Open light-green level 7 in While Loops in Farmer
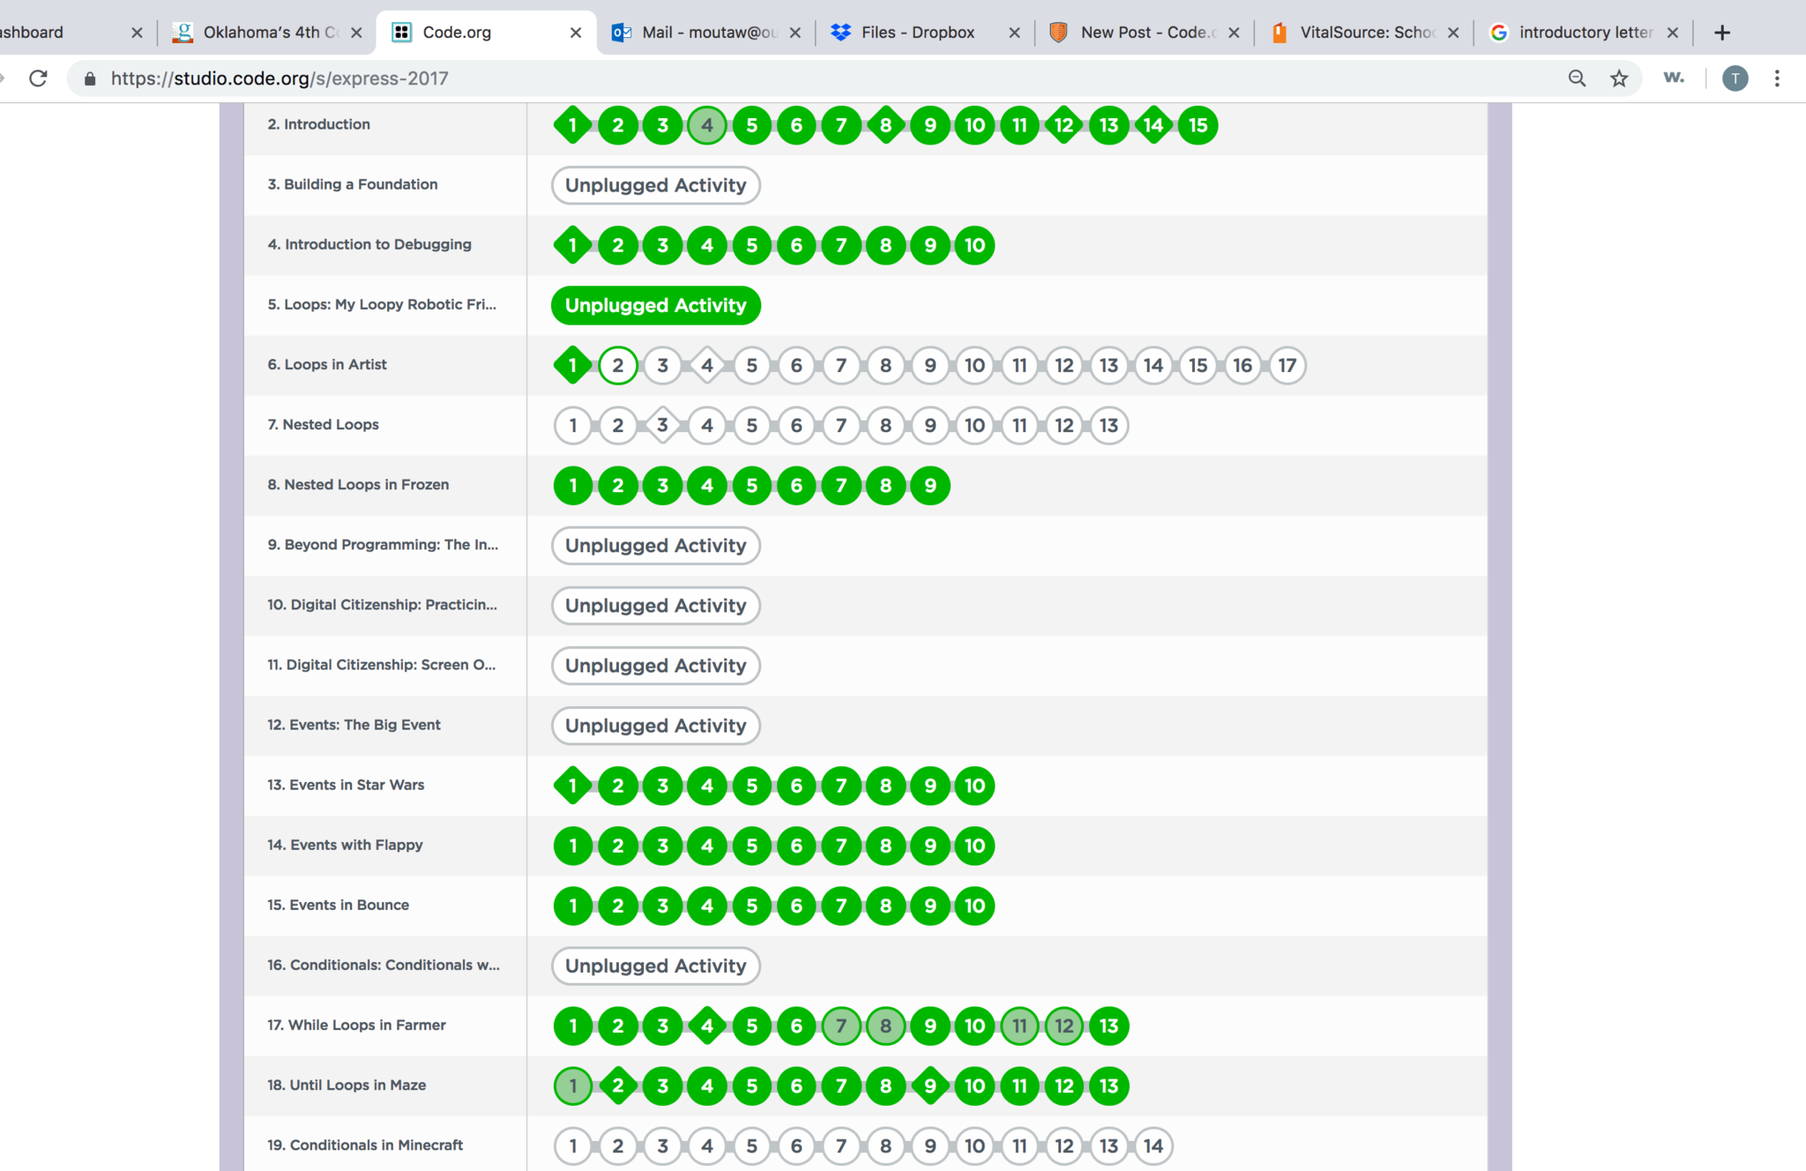 tap(841, 1026)
